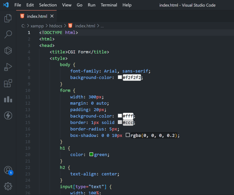
Task: Open color picker for rgba box-shadow swatch
Action: pos(128,135)
